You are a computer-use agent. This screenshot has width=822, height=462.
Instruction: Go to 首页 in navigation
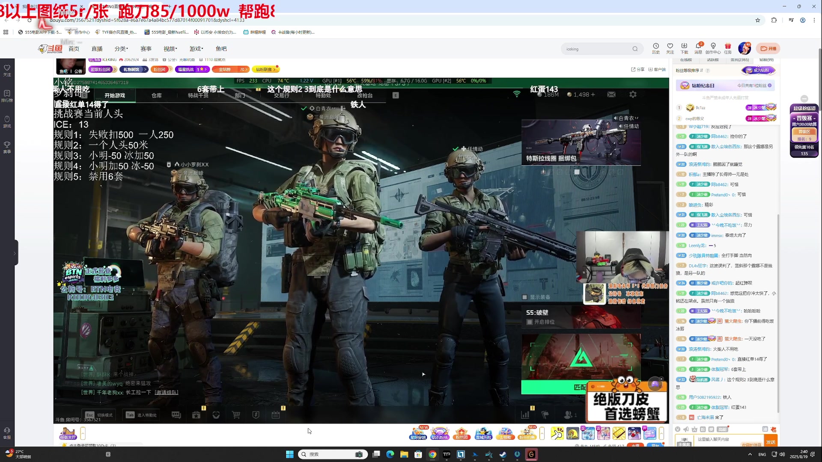(74, 49)
